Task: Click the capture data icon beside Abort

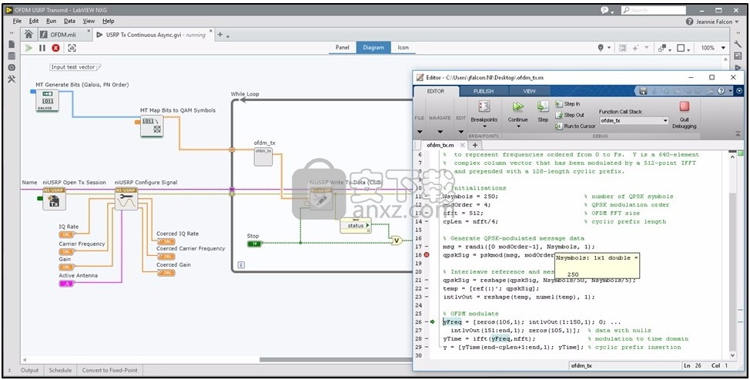Action: point(72,48)
